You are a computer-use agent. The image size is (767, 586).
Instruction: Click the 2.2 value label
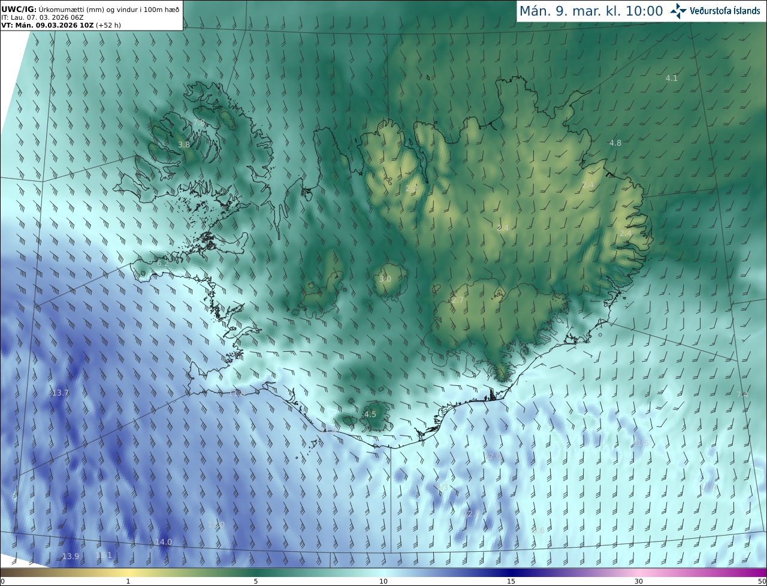(x=412, y=189)
